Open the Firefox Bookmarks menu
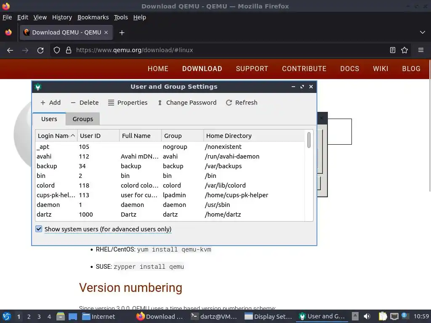Screen dimensions: 431x323 pos(93,17)
